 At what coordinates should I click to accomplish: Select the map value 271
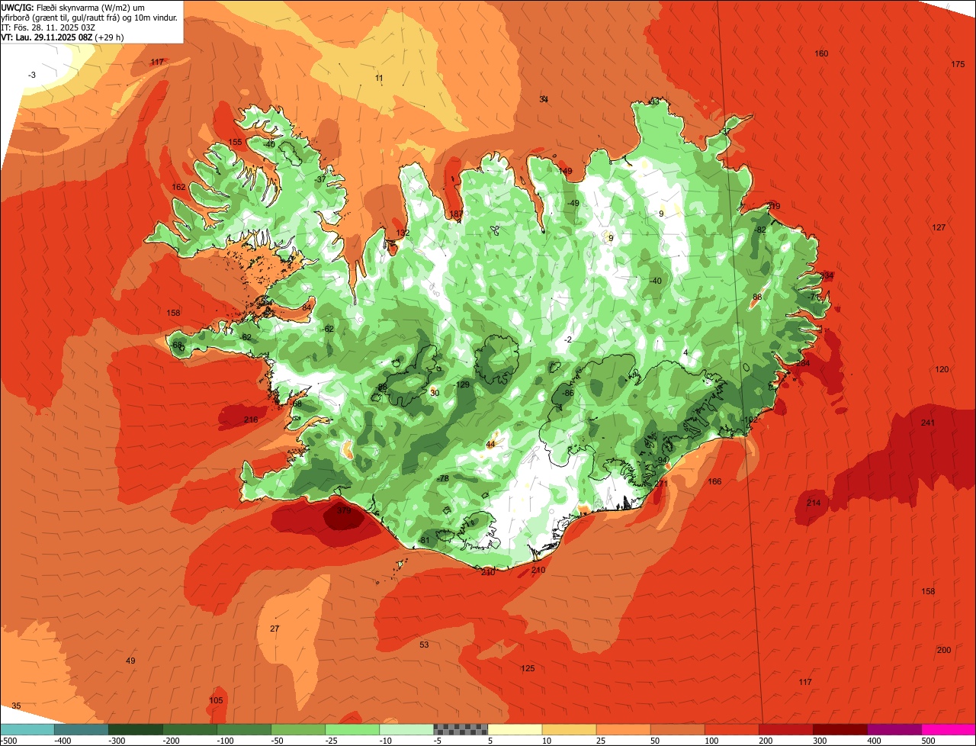661,484
